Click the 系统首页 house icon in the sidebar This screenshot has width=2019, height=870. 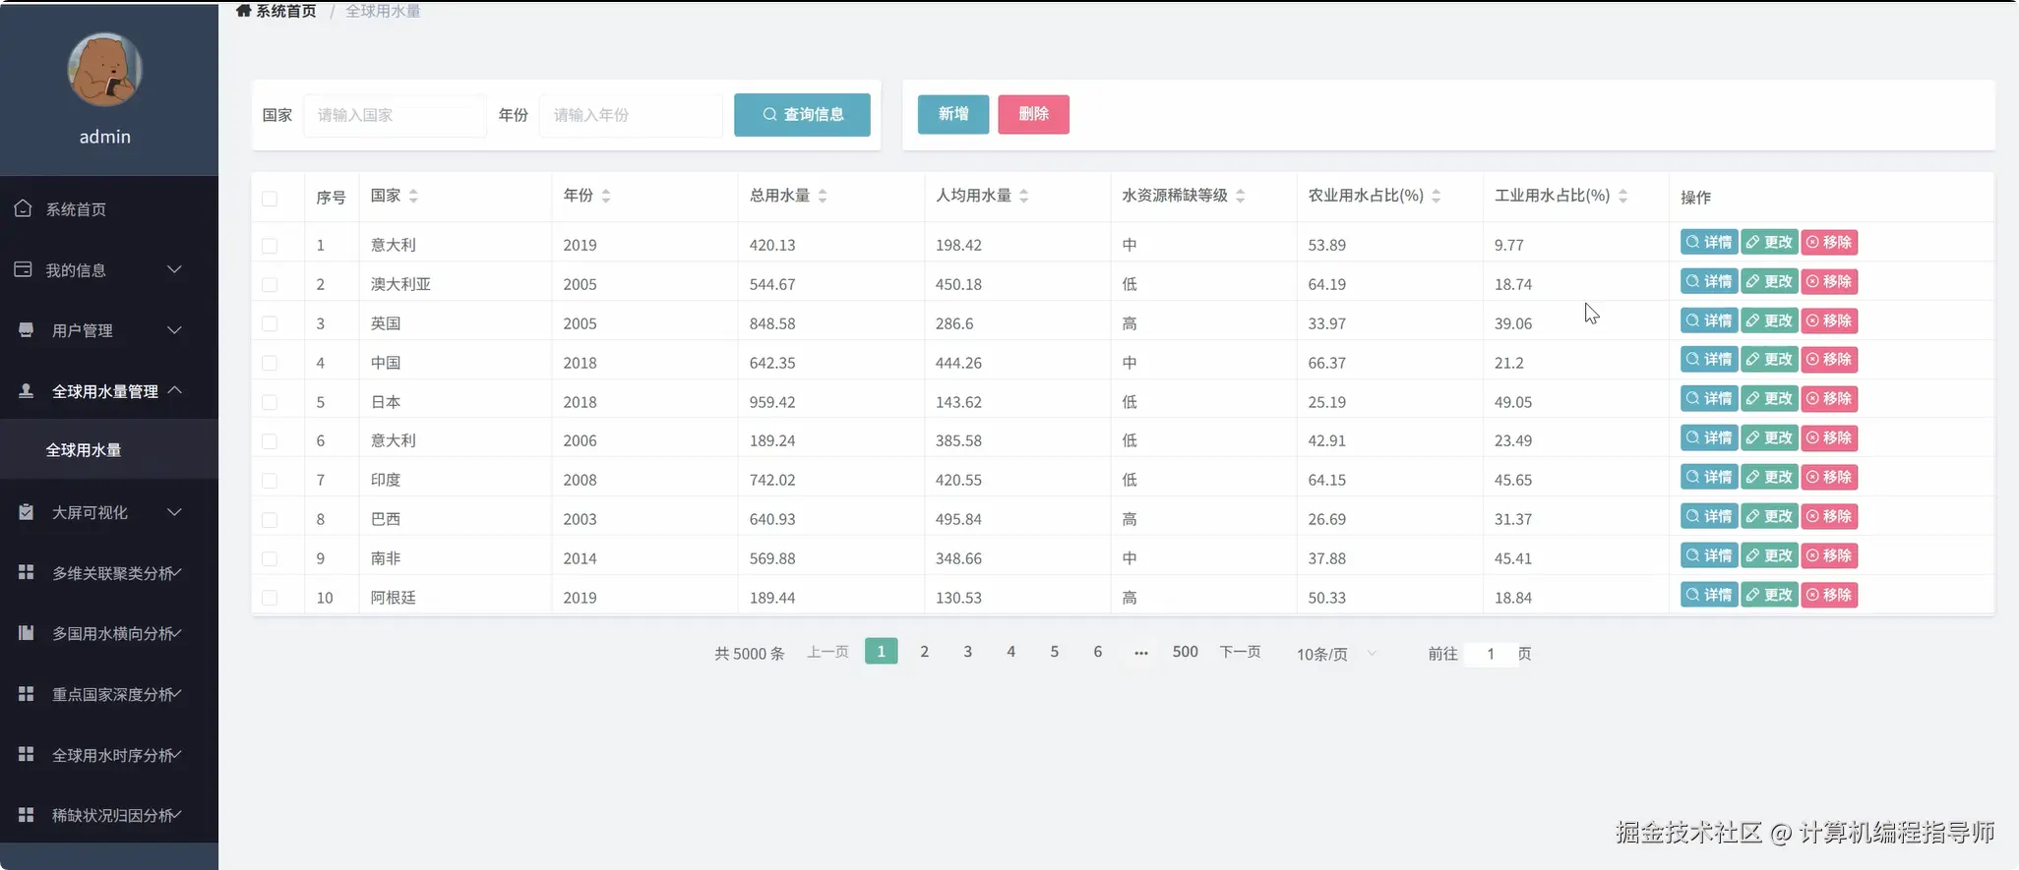[24, 208]
